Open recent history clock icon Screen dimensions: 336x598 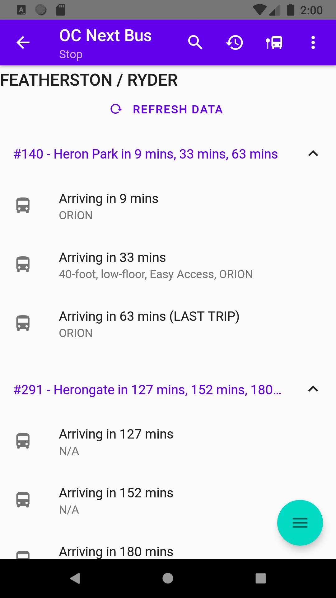tap(235, 43)
